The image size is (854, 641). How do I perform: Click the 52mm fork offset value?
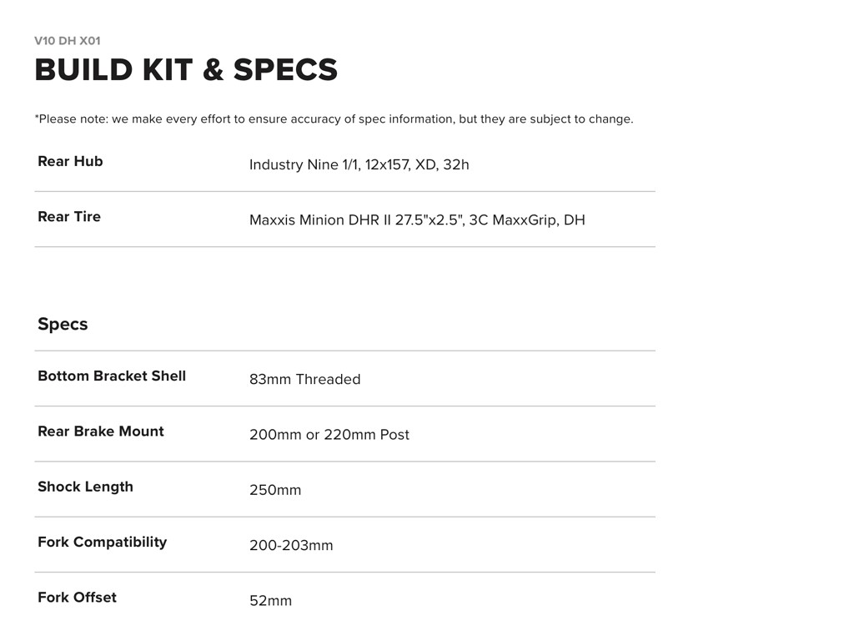click(270, 601)
